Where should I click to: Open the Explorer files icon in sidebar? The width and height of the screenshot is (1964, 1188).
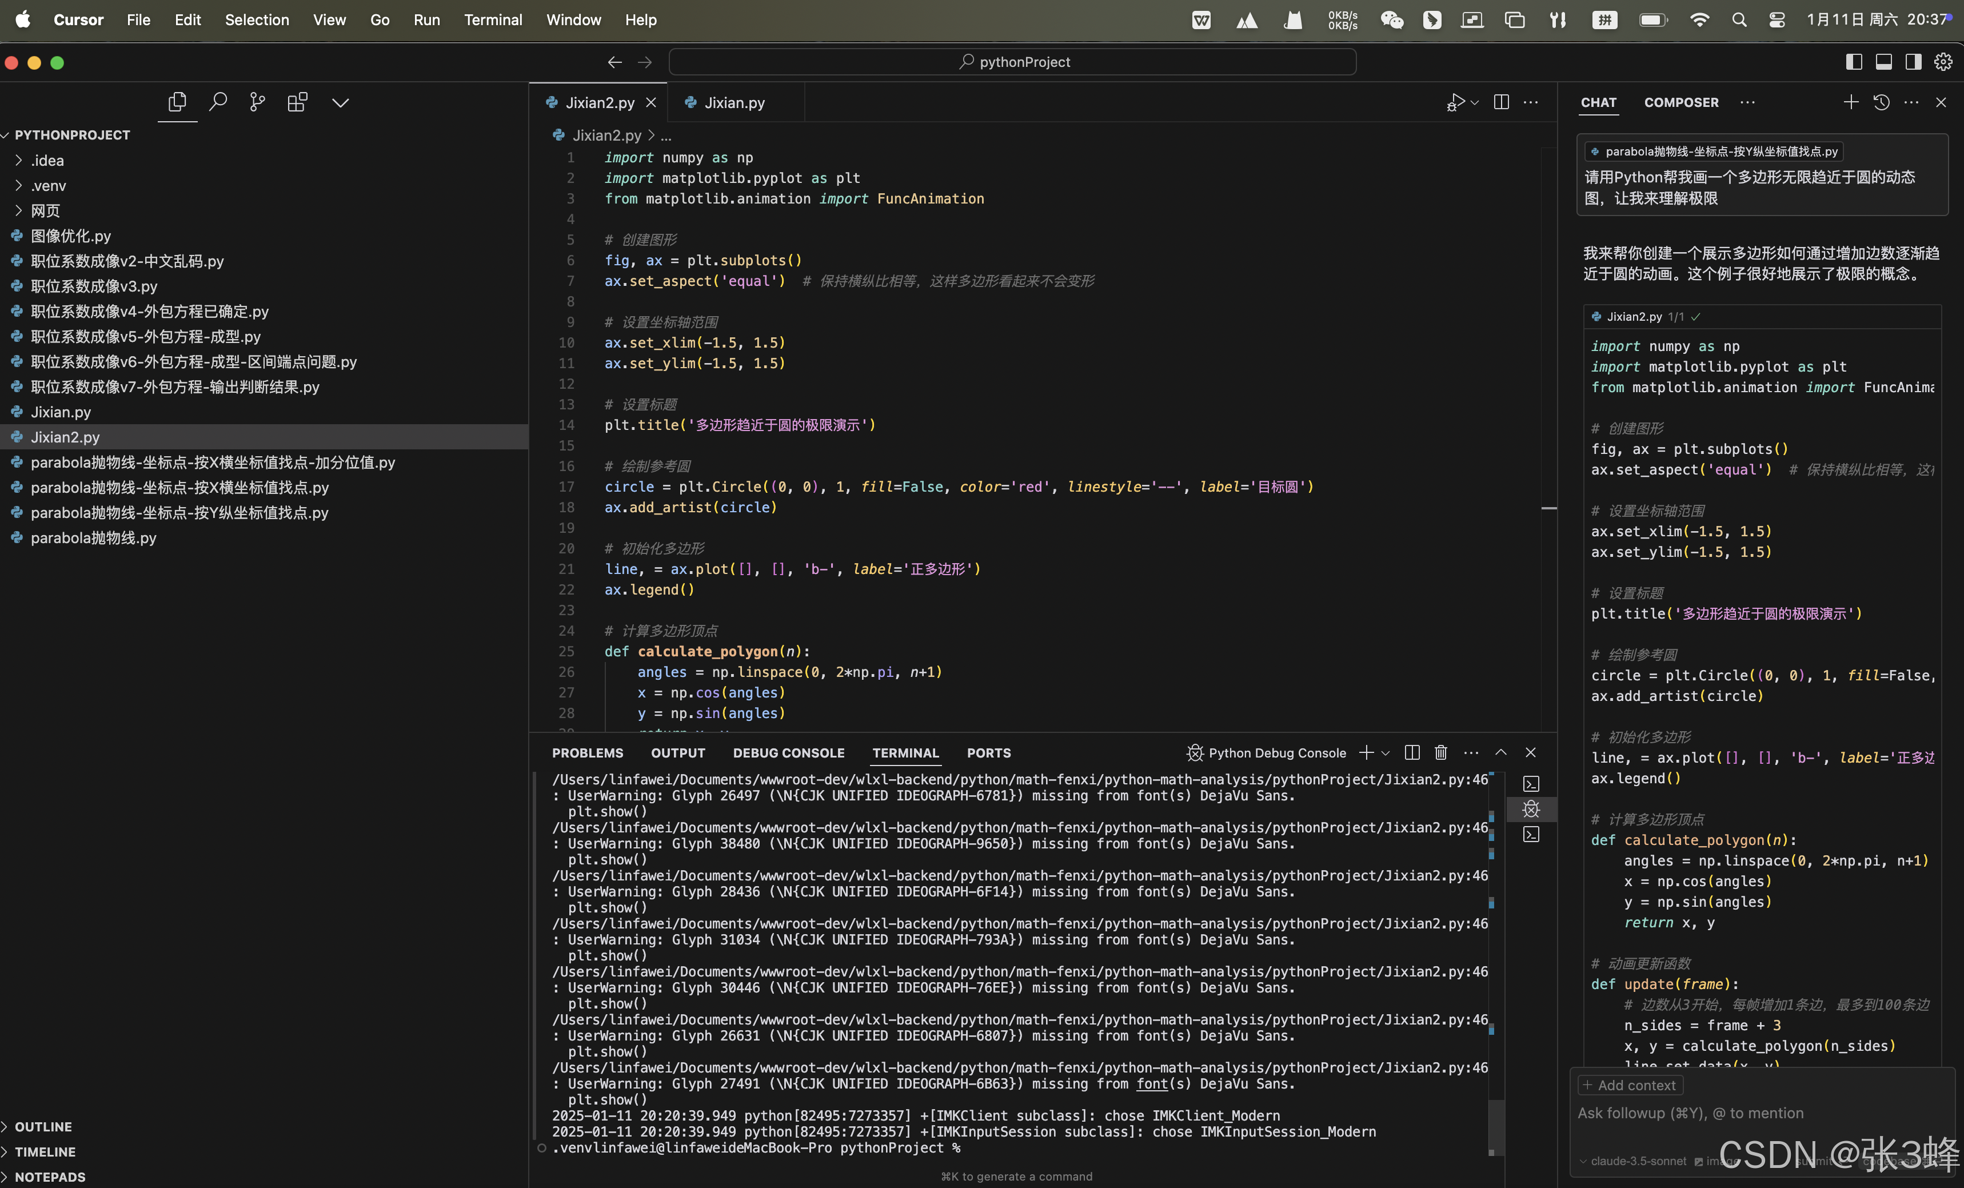177,102
